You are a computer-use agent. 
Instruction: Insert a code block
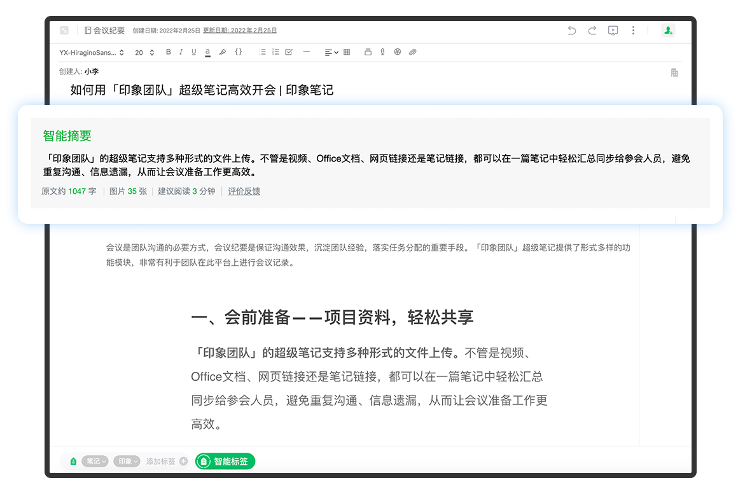pyautogui.click(x=239, y=52)
